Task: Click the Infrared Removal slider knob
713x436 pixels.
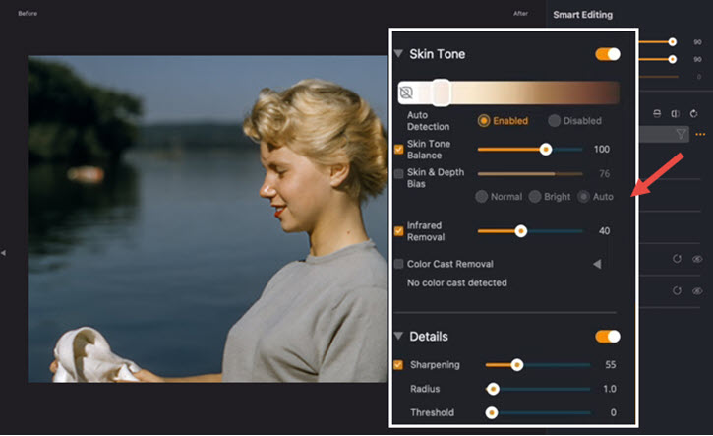Action: coord(521,231)
